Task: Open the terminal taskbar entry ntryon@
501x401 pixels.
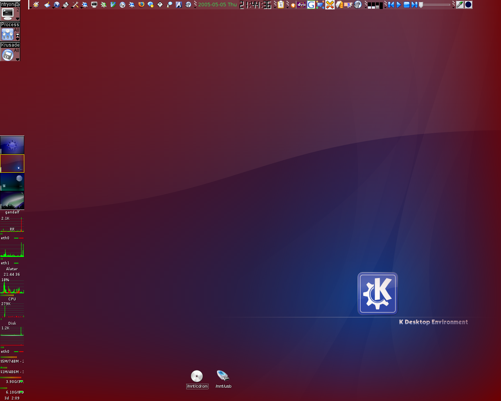Action: 10,11
